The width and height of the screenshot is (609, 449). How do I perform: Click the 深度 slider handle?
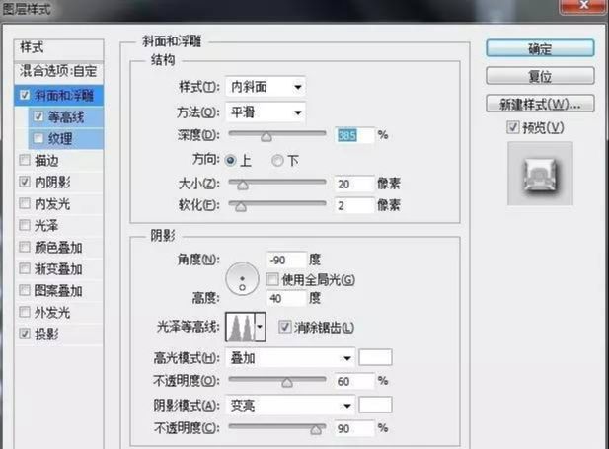tap(266, 137)
